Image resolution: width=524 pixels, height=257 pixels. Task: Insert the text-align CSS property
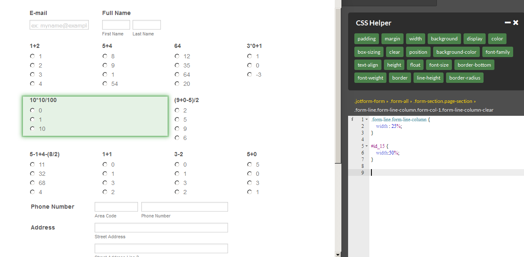[368, 65]
